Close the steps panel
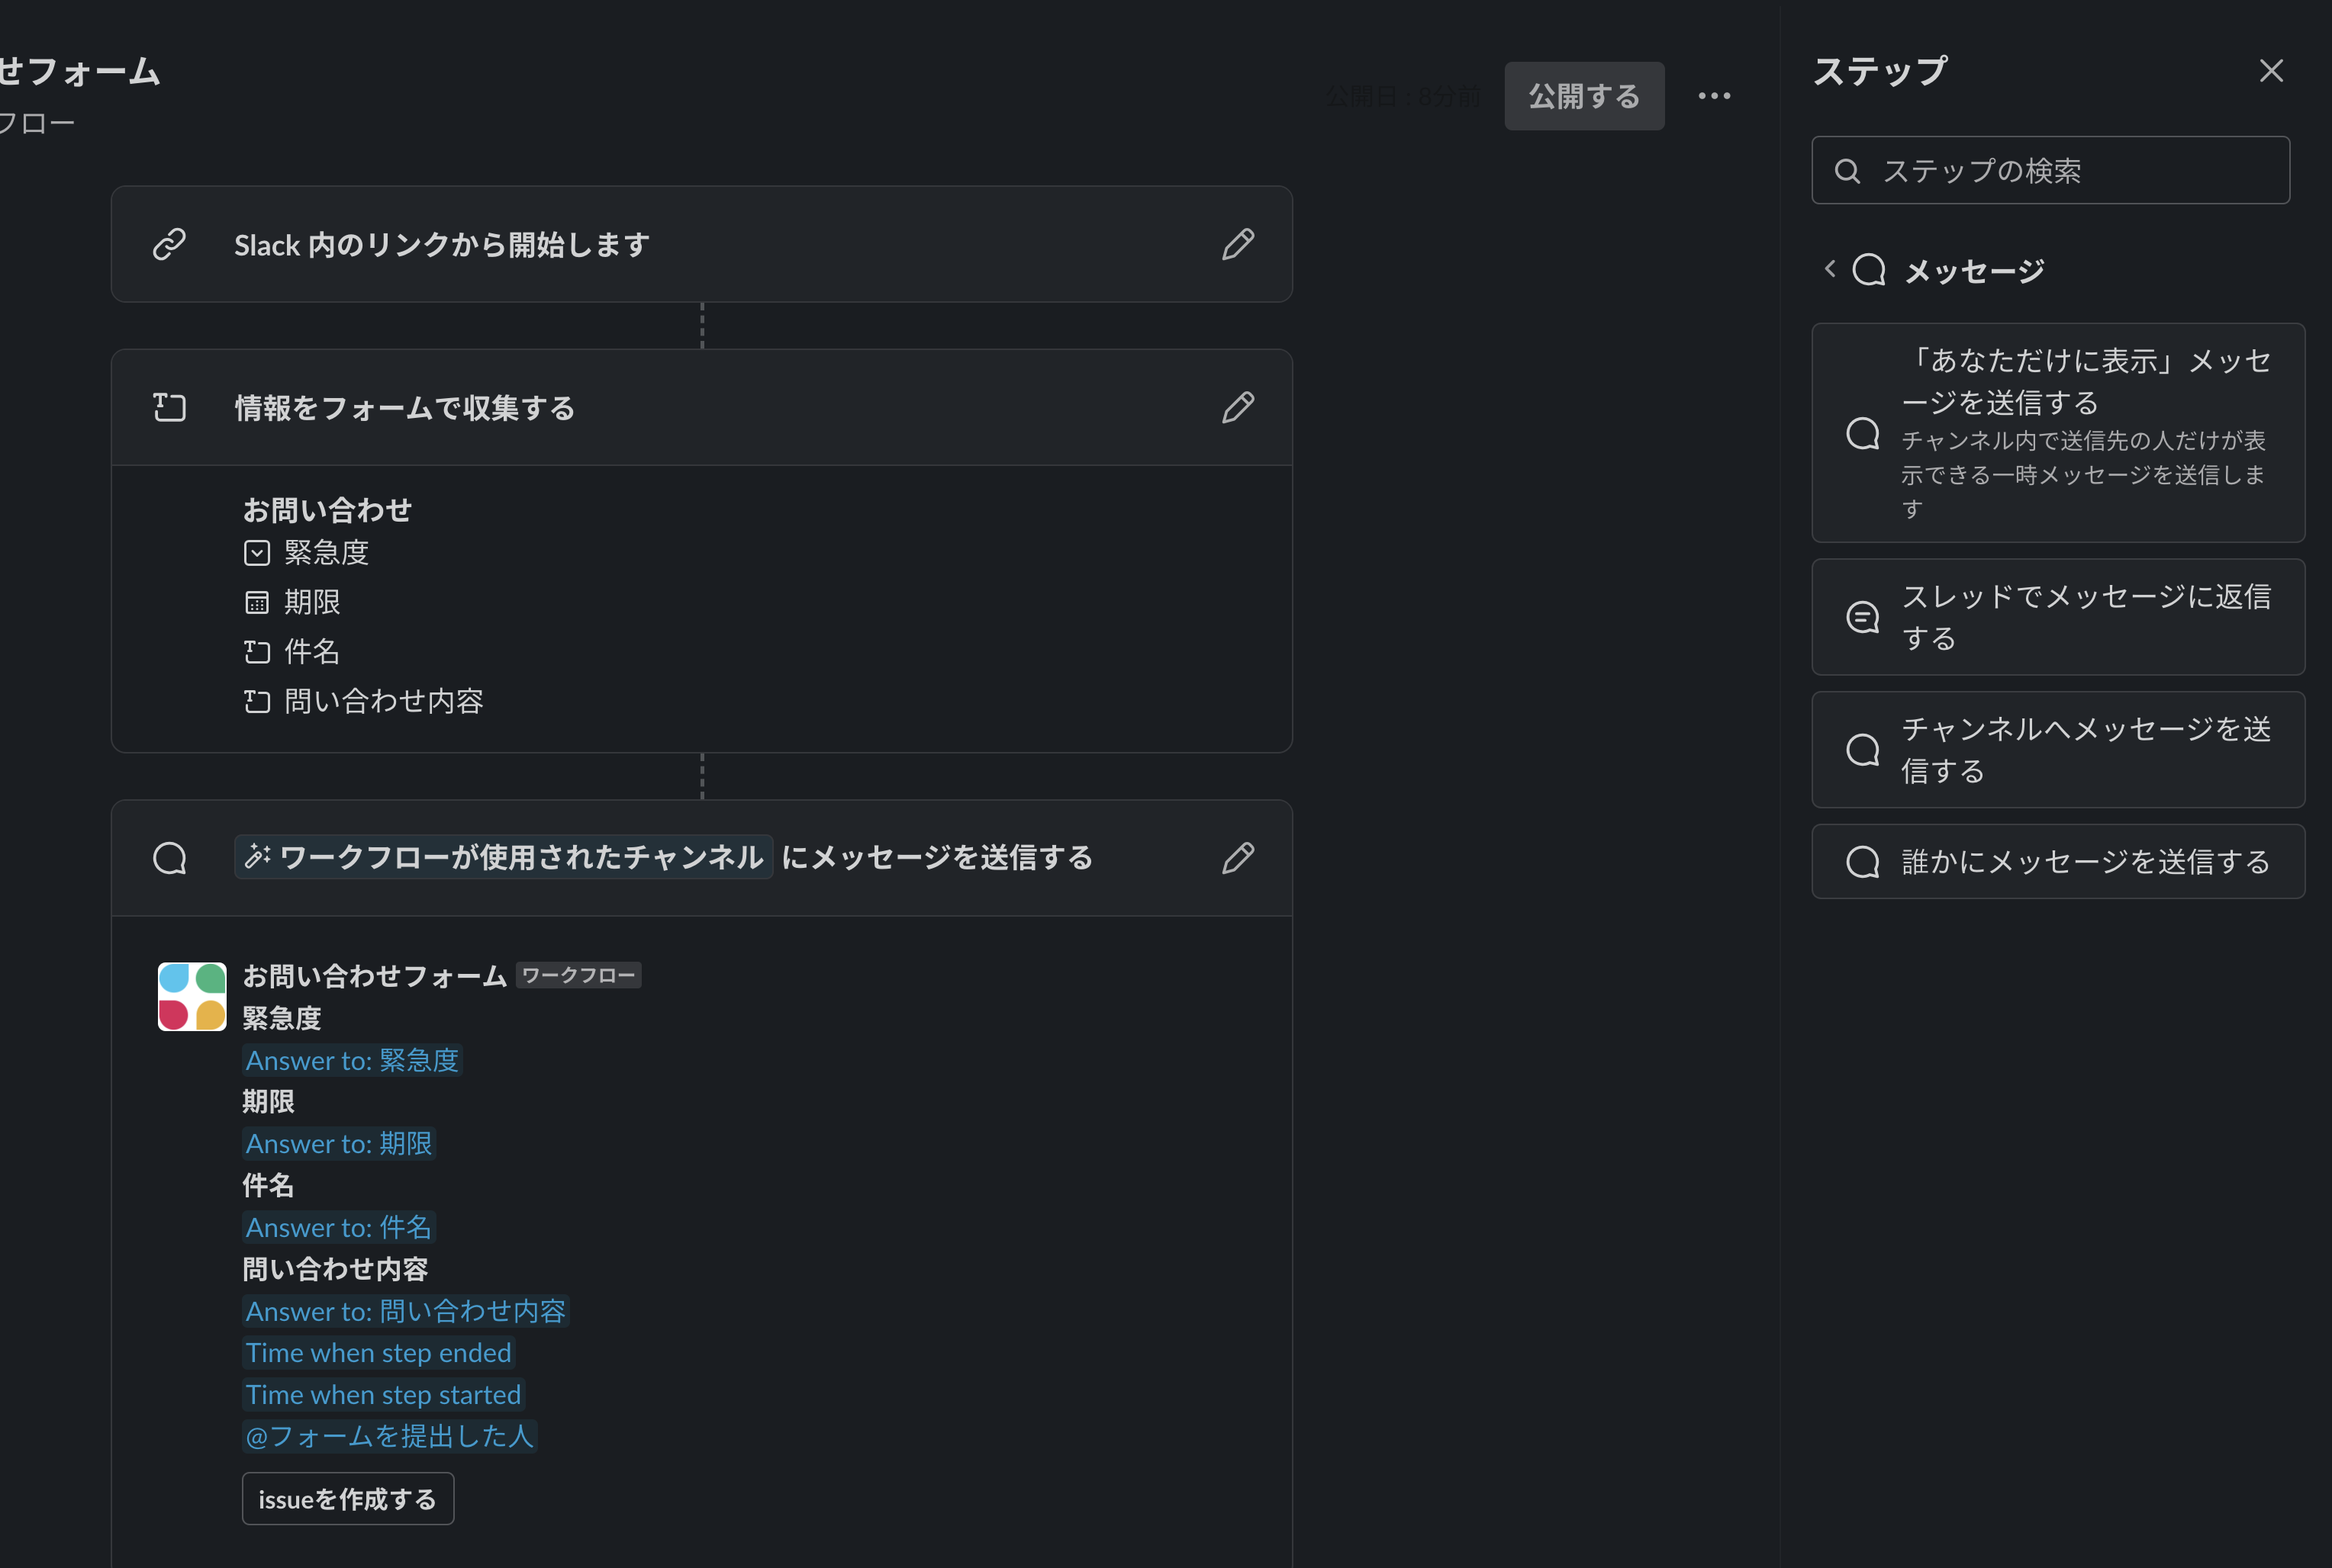This screenshot has height=1568, width=2332. (x=2271, y=70)
